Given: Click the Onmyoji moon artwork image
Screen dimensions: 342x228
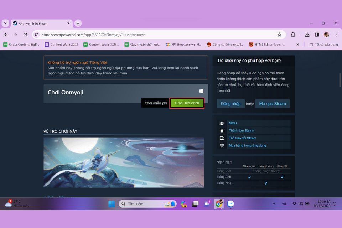Looking at the screenshot, I should click(x=124, y=162).
